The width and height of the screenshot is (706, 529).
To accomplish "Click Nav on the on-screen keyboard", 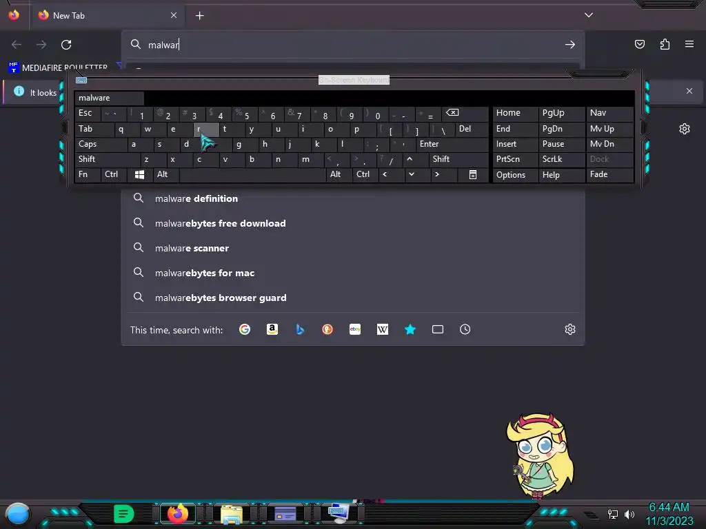I will [609, 113].
